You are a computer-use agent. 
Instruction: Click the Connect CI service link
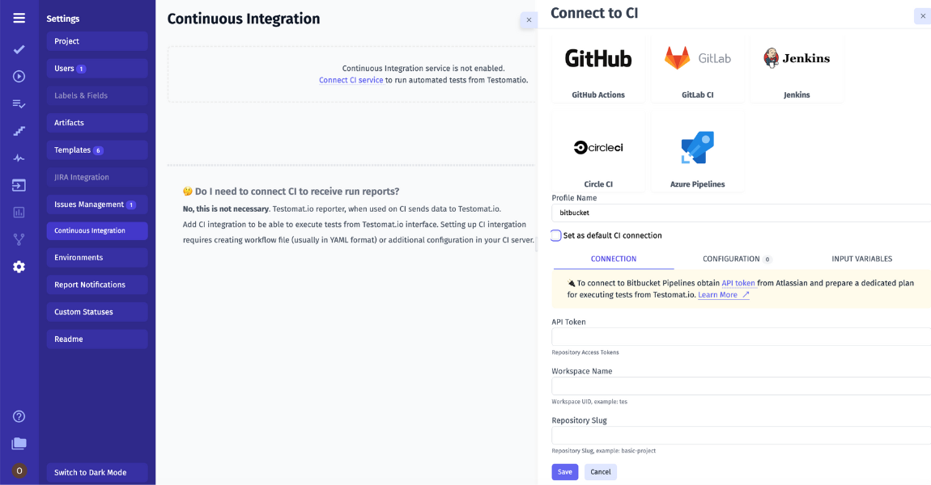[x=351, y=80]
